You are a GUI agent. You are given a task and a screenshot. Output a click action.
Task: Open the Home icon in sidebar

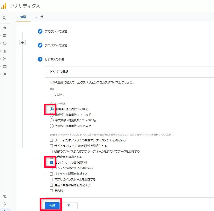tap(5, 28)
